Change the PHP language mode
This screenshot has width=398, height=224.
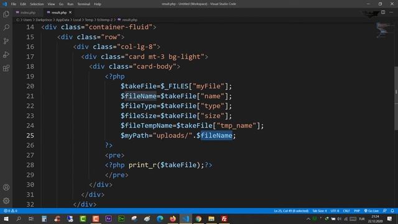[x=357, y=211]
